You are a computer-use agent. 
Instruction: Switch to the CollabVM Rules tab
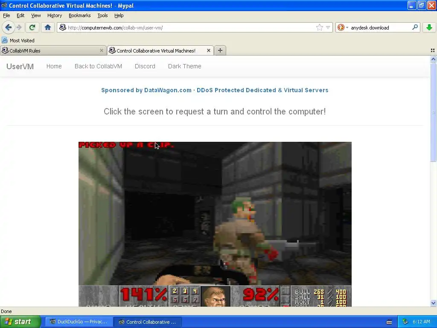click(50, 50)
